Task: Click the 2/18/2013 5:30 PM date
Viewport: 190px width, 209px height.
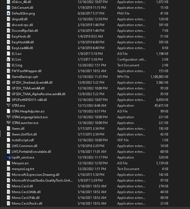Action: point(91,175)
